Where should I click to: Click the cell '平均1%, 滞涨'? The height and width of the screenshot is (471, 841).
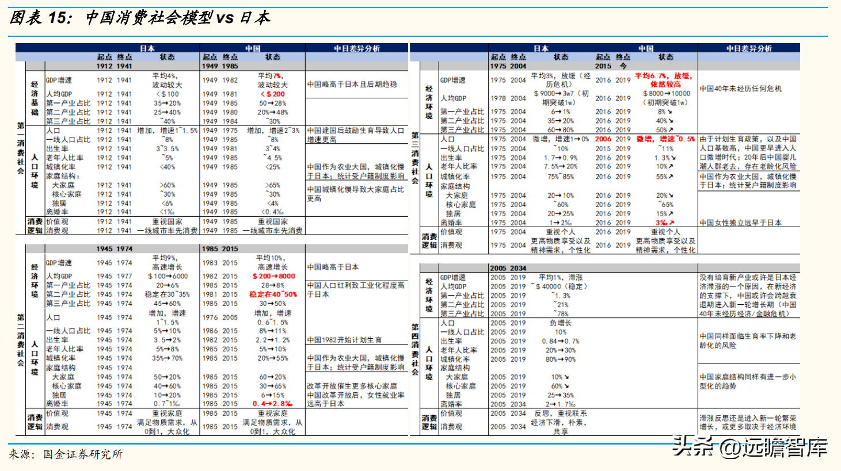pos(561,277)
